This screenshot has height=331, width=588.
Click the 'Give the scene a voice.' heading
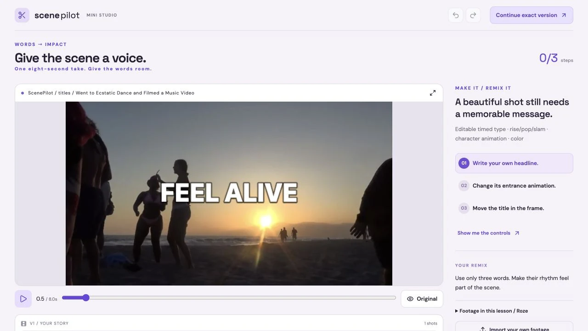[x=80, y=58]
